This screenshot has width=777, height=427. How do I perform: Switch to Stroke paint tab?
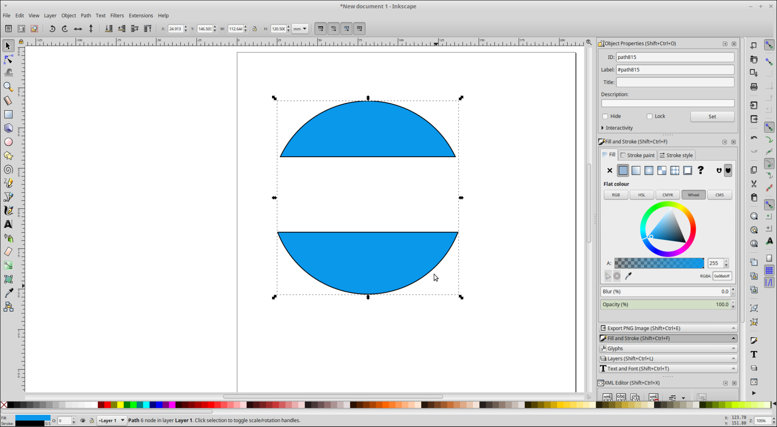point(637,155)
